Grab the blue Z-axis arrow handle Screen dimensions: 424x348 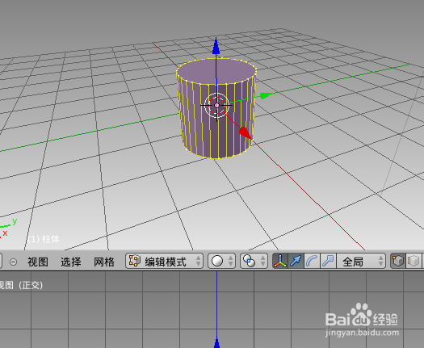(x=216, y=46)
